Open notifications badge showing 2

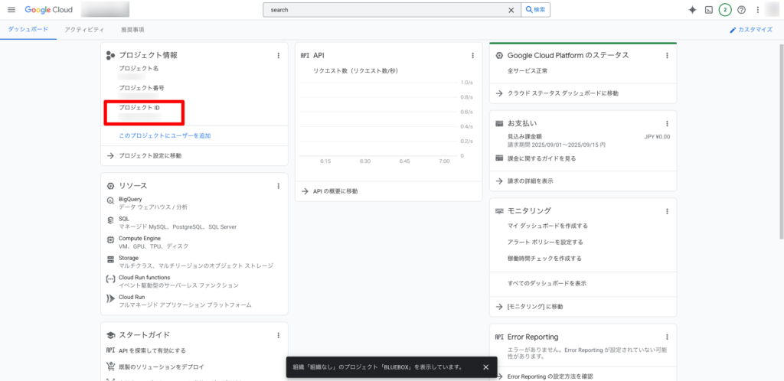click(724, 10)
